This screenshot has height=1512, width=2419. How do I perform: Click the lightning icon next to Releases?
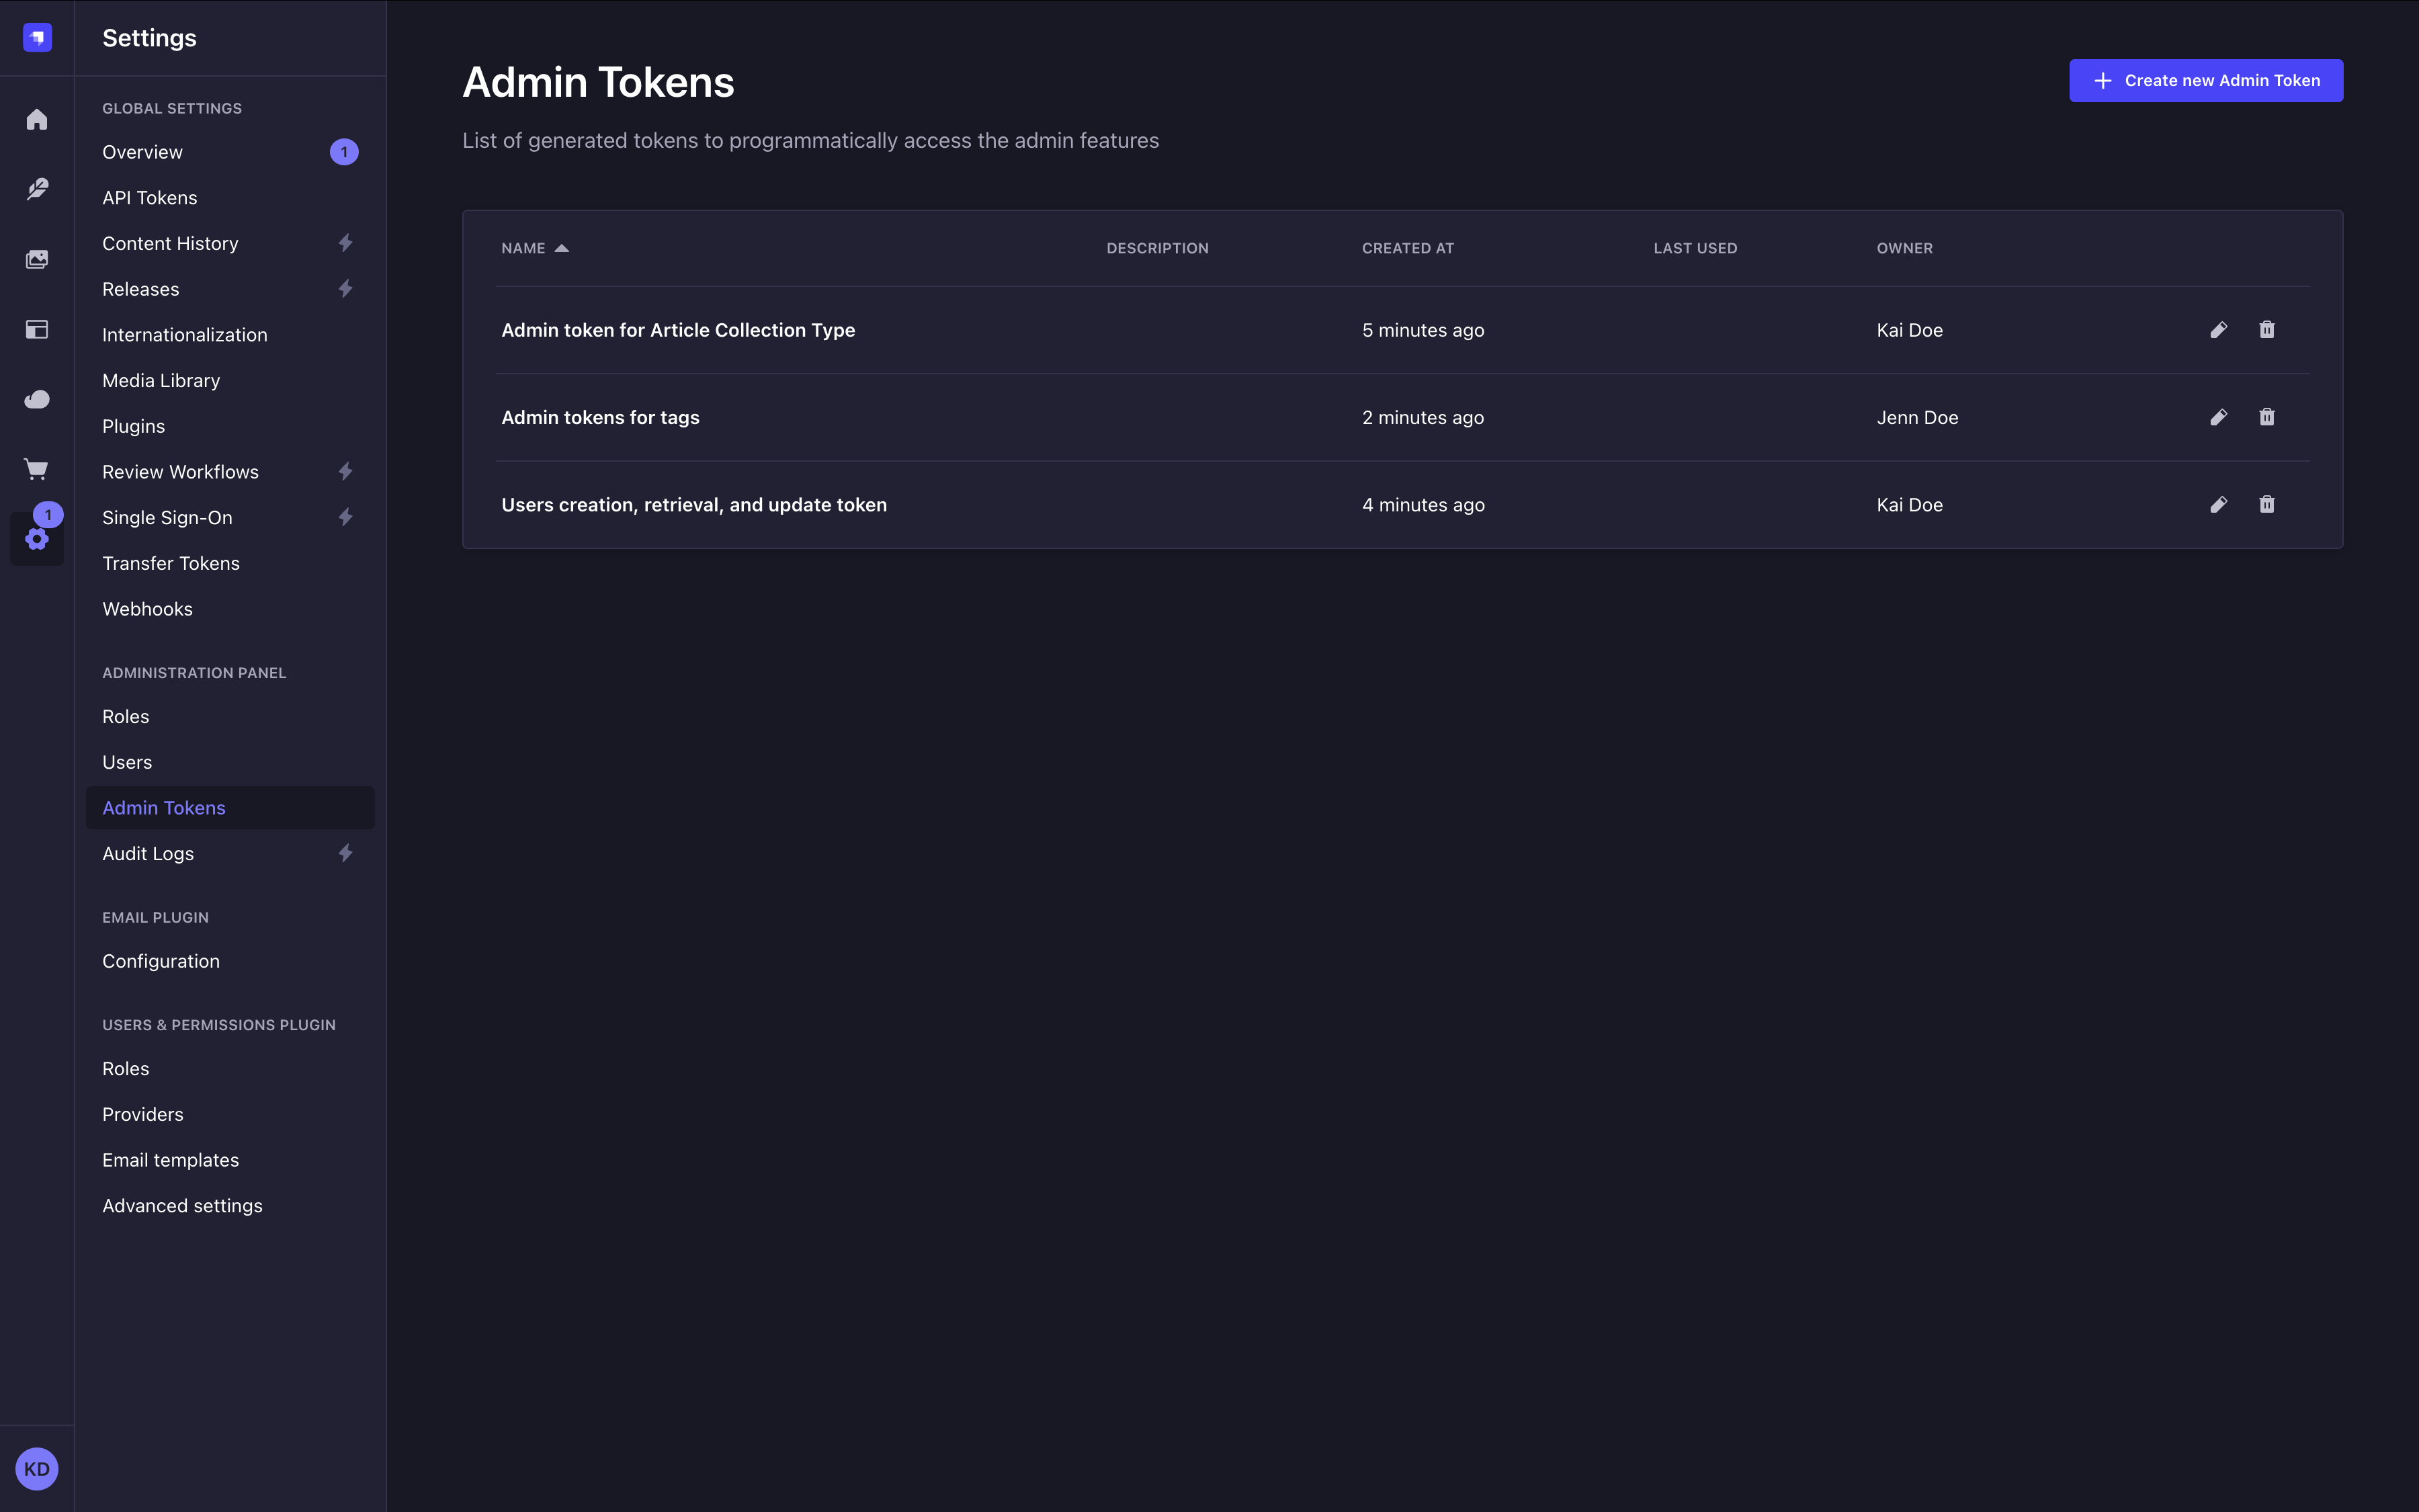click(344, 288)
